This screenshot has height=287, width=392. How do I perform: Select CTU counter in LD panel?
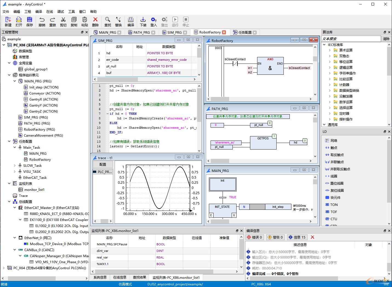tap(331, 219)
